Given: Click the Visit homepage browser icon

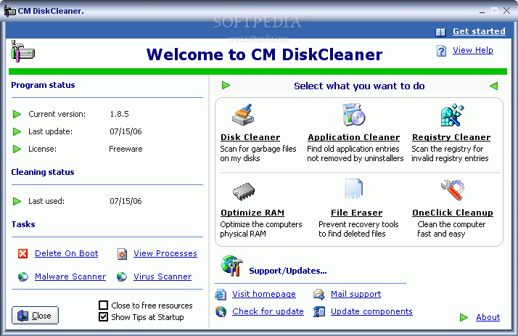Looking at the screenshot, I should click(x=221, y=295).
